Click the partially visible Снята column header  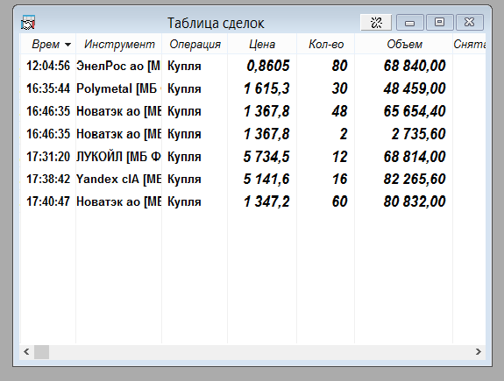point(469,44)
